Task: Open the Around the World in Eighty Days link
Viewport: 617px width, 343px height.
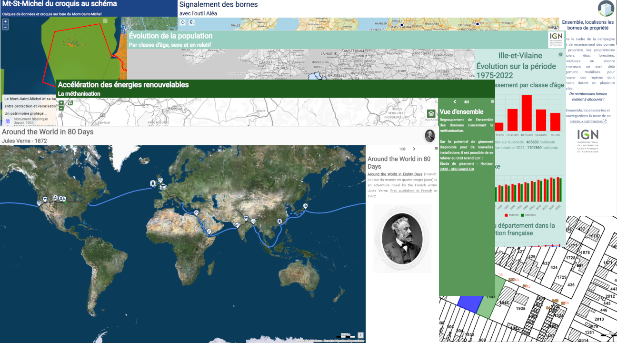Action: coord(395,174)
